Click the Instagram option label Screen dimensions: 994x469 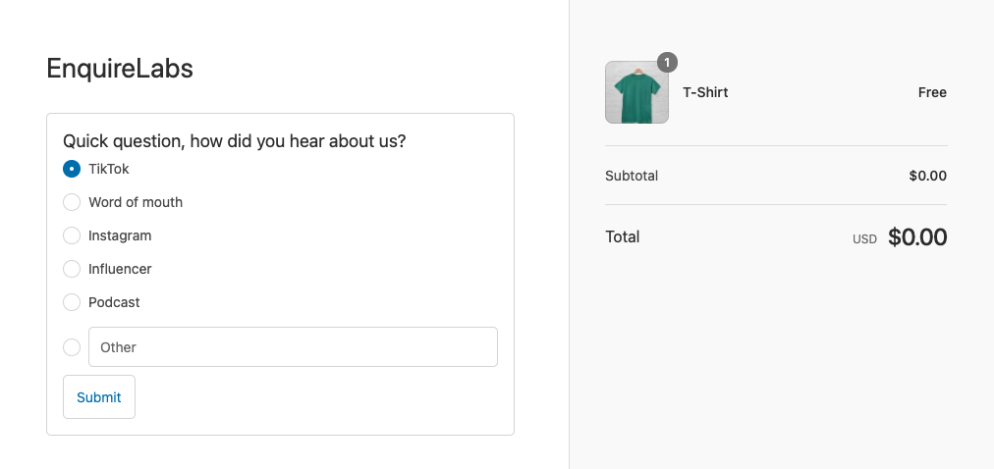(120, 235)
